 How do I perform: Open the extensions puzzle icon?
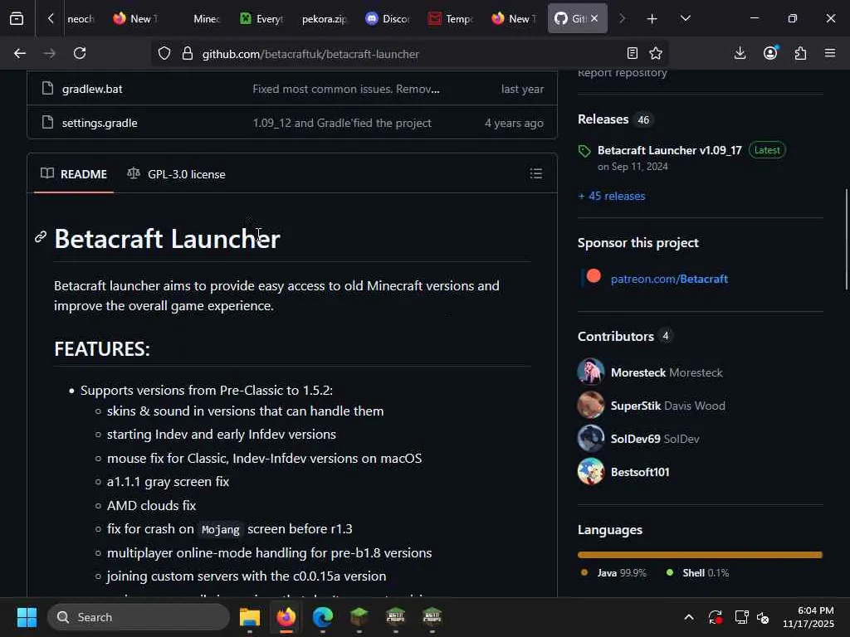(x=801, y=53)
